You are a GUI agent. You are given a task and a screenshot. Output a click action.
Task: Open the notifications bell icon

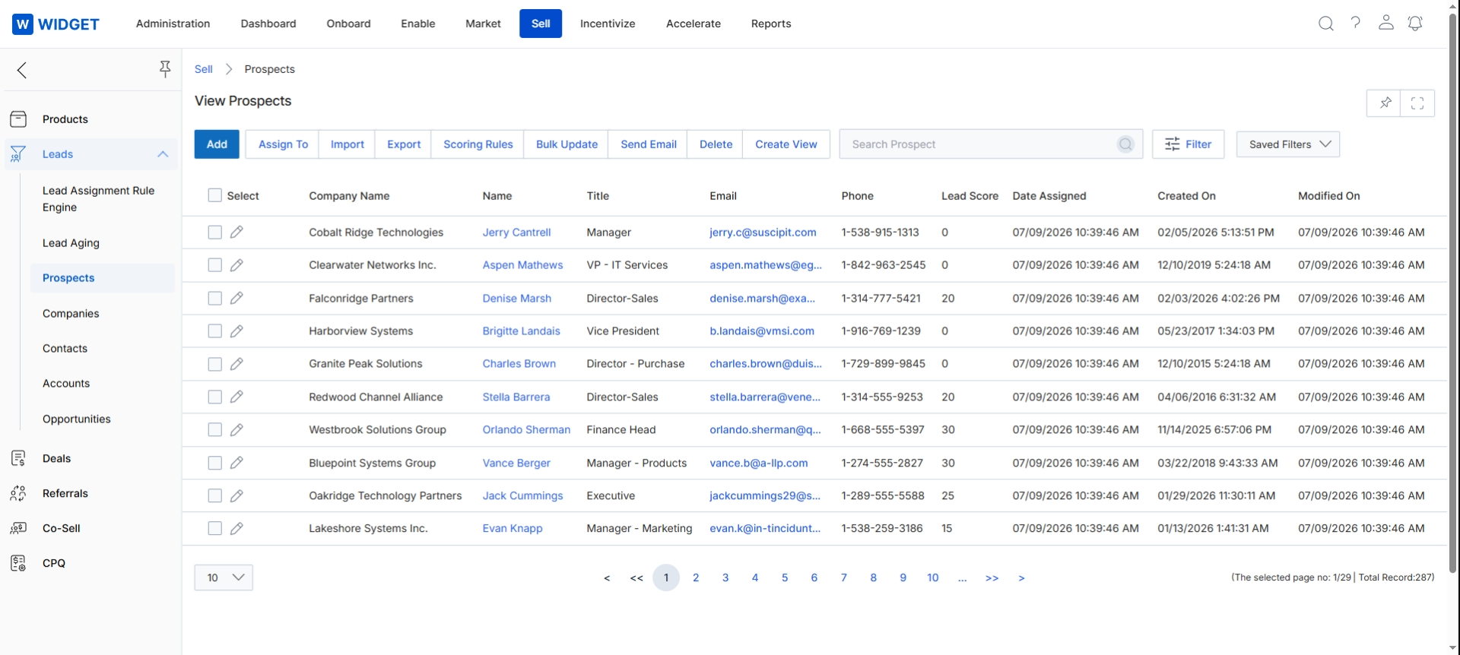pyautogui.click(x=1415, y=24)
